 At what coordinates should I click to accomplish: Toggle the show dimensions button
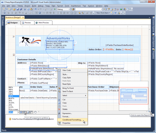pos(28,112)
